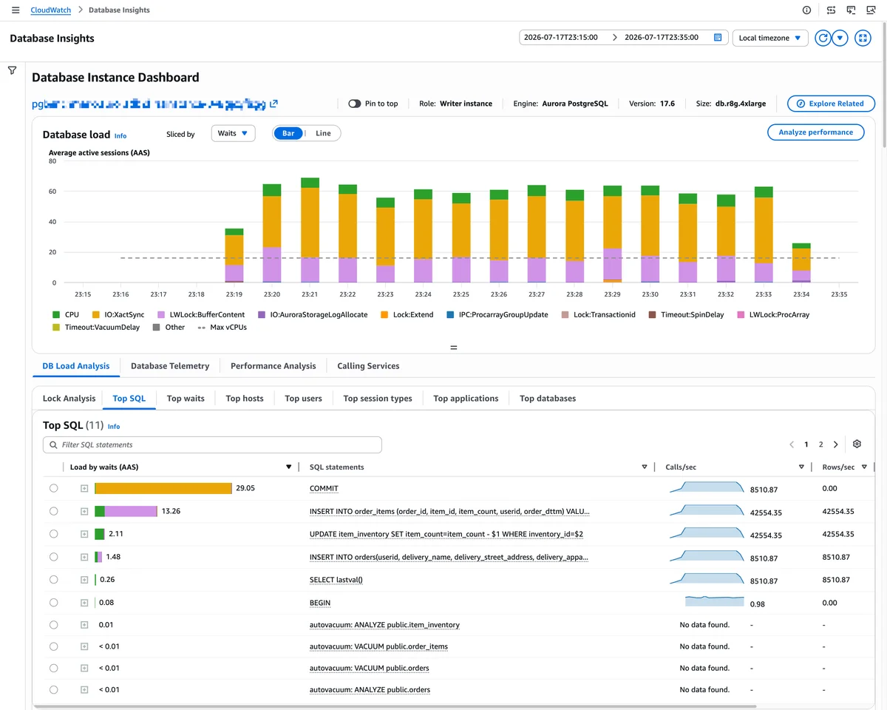The width and height of the screenshot is (887, 710).
Task: Click the Max vCPUs legend entry
Action: tap(222, 327)
